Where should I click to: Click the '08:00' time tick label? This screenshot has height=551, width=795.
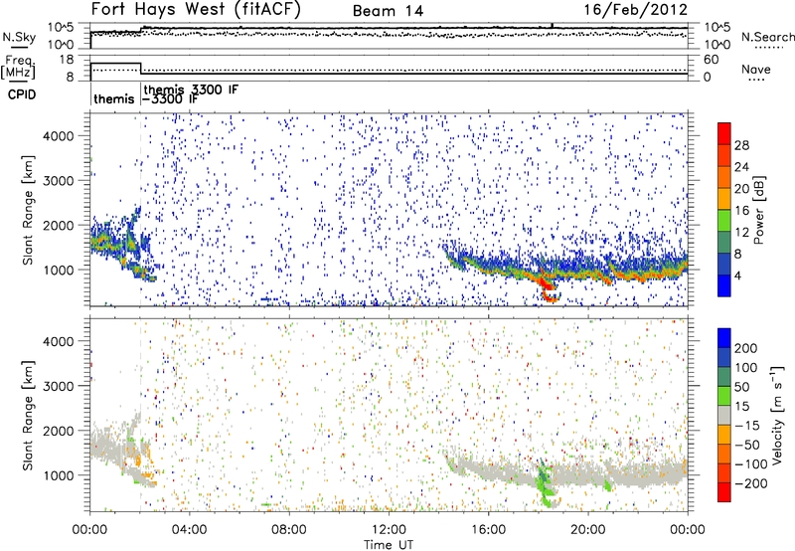(289, 530)
